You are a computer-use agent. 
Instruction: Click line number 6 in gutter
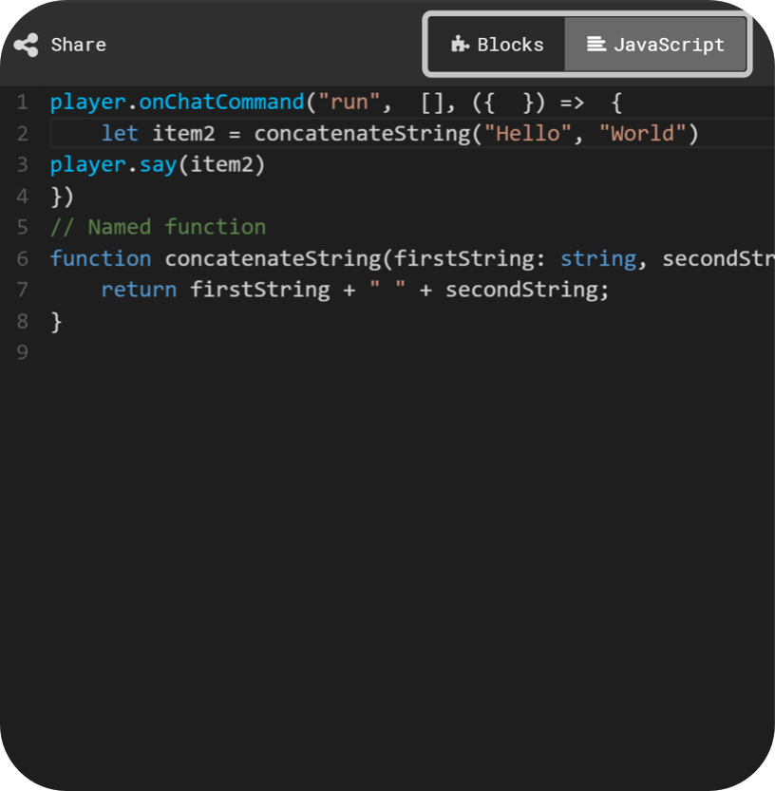click(22, 258)
